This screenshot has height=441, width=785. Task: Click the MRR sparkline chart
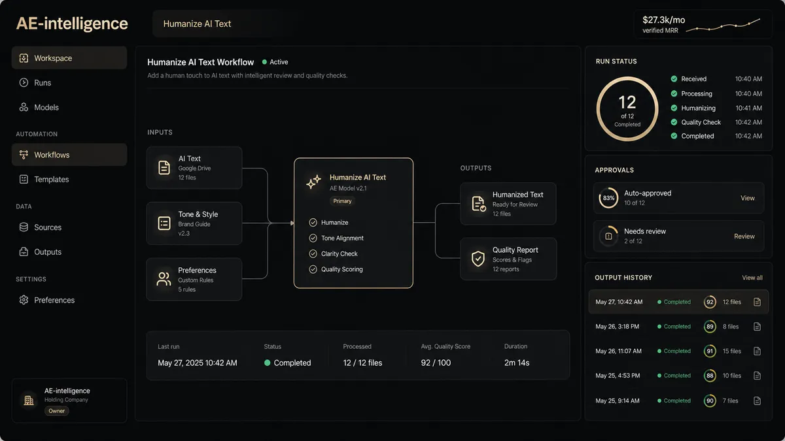723,25
